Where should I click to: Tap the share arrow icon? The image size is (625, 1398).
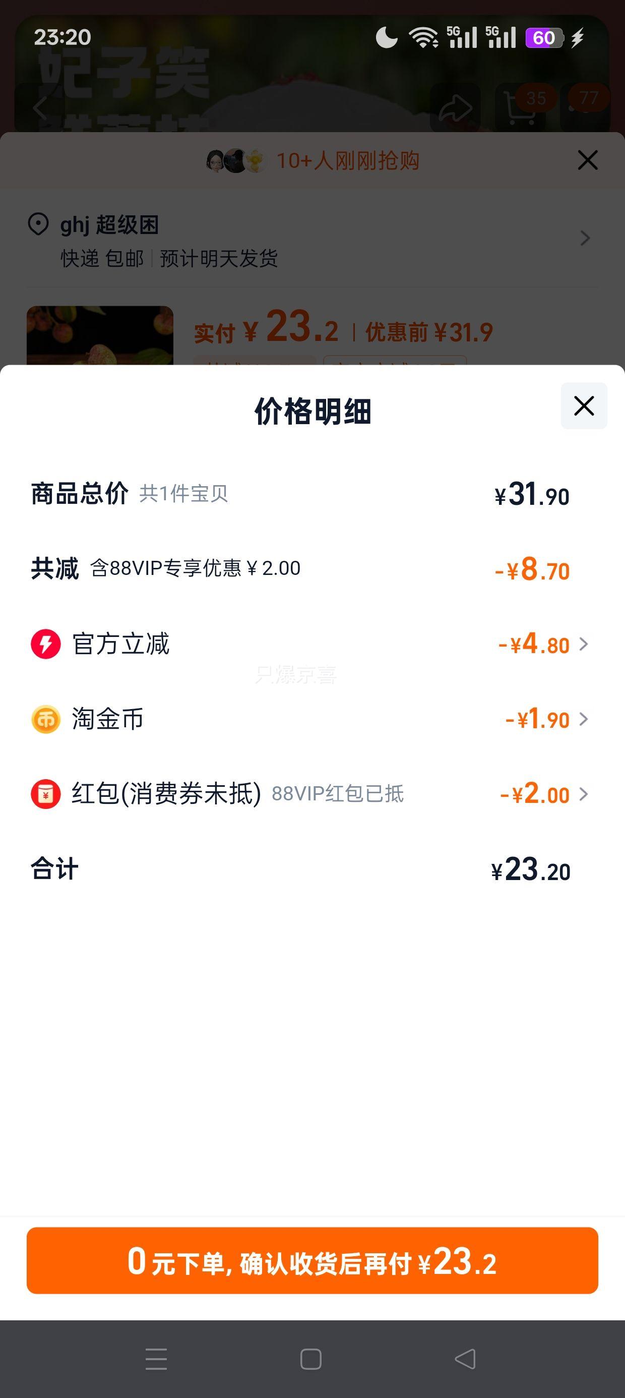click(x=455, y=107)
